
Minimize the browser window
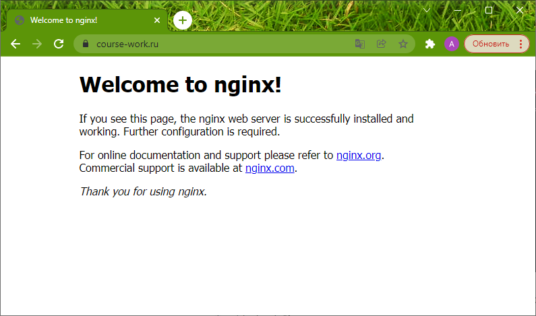[x=458, y=10]
